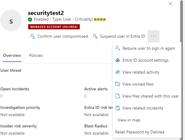This screenshot has height=140, width=185.
Task: Click the Active alerts count 0
Action: [85, 96]
